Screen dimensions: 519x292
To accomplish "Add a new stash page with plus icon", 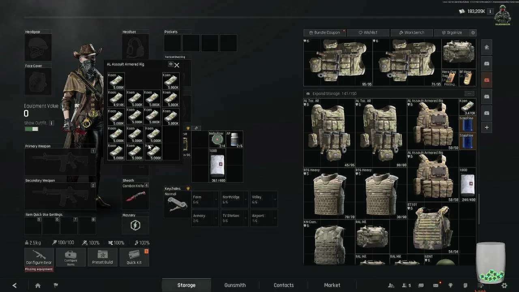I will click(487, 127).
